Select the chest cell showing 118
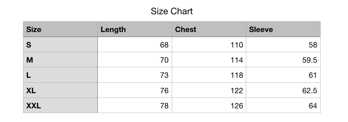Image resolution: width=348 pixels, height=122 pixels. click(236, 75)
